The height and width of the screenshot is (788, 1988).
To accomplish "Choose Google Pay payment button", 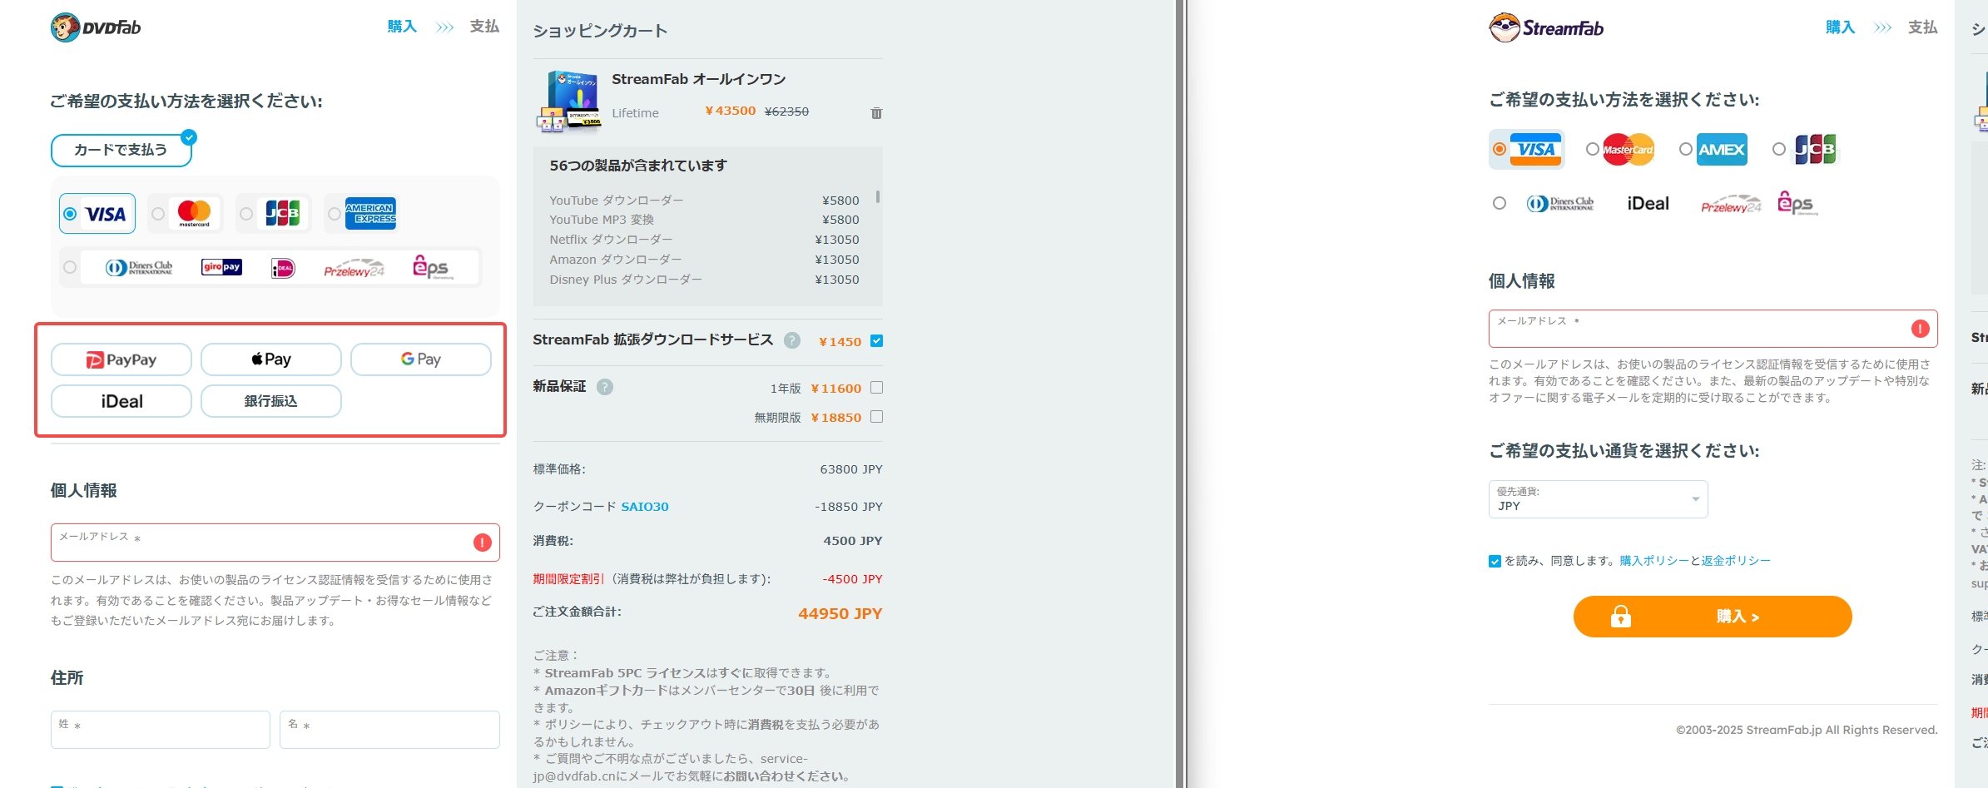I will click(x=421, y=359).
